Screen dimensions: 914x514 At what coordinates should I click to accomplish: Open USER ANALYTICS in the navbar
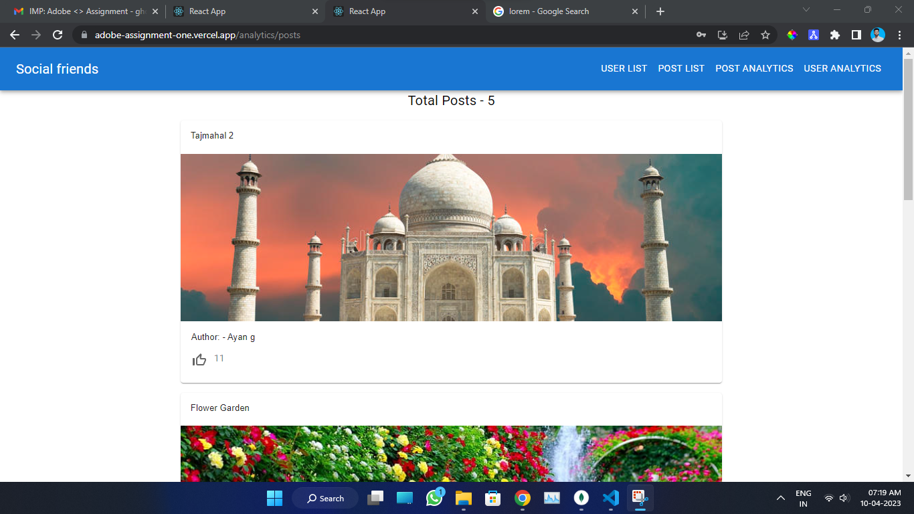(842, 68)
